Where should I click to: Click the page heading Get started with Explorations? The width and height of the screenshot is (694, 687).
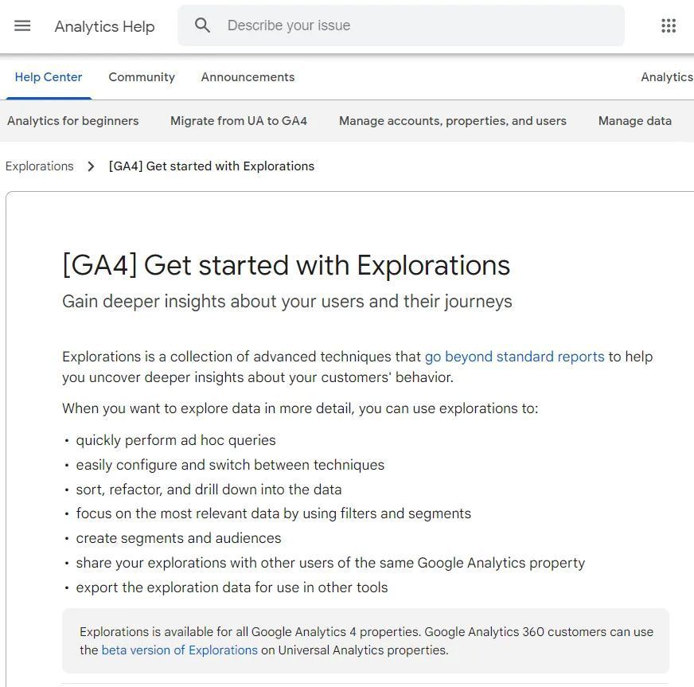click(x=287, y=265)
